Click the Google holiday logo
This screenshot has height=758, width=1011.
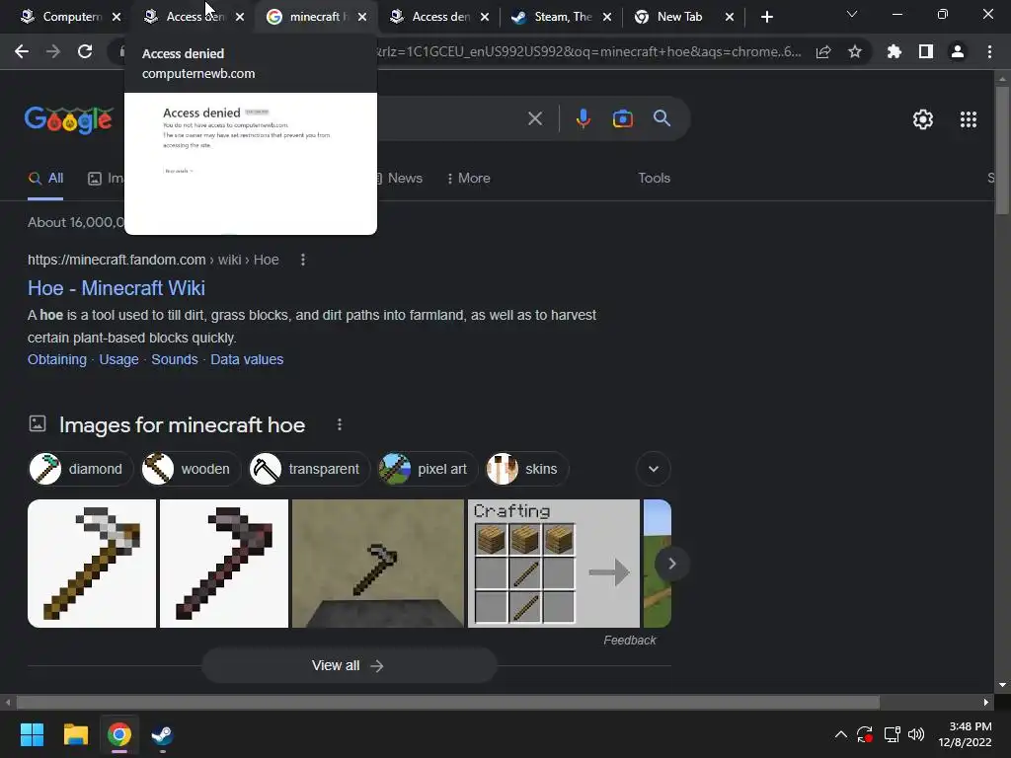pos(69,119)
